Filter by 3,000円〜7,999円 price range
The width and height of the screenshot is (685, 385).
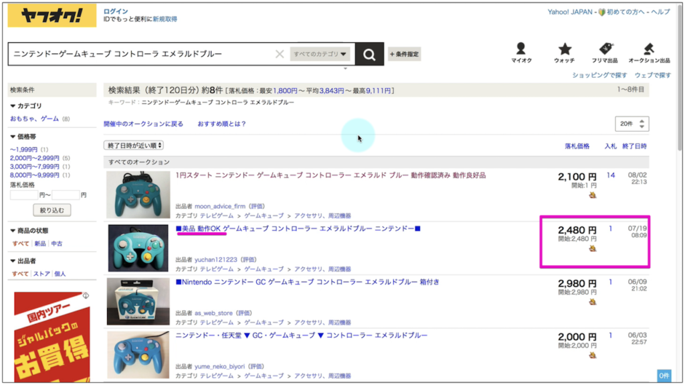(x=35, y=167)
